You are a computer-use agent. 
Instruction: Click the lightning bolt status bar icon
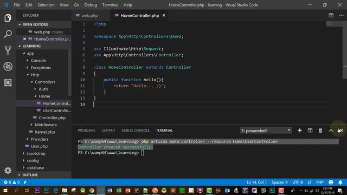coord(25,182)
